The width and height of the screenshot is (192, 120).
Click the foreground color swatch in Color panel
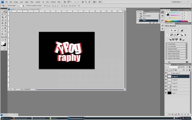click(166, 13)
